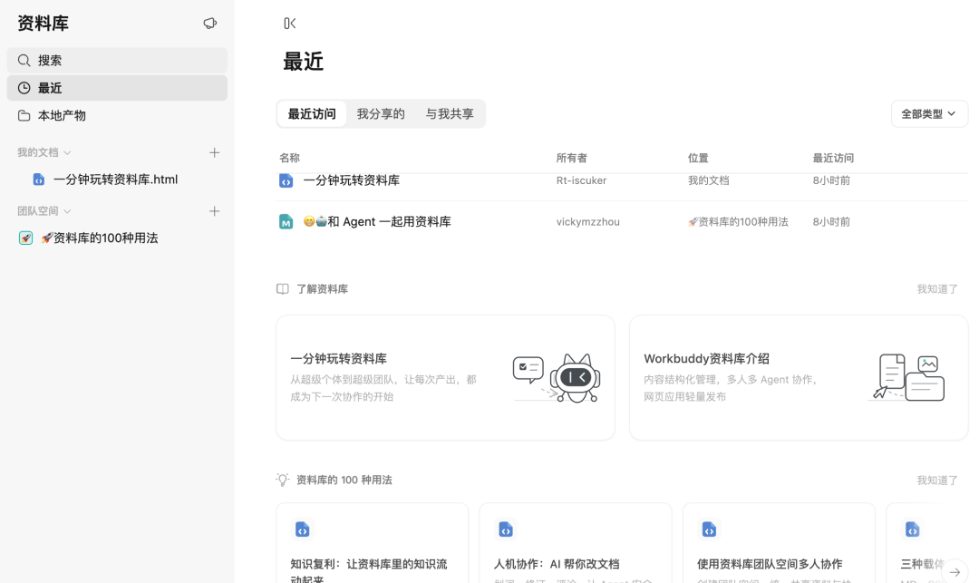The image size is (979, 583).
Task: Click the book icon beside 了解资料库
Action: coord(282,289)
